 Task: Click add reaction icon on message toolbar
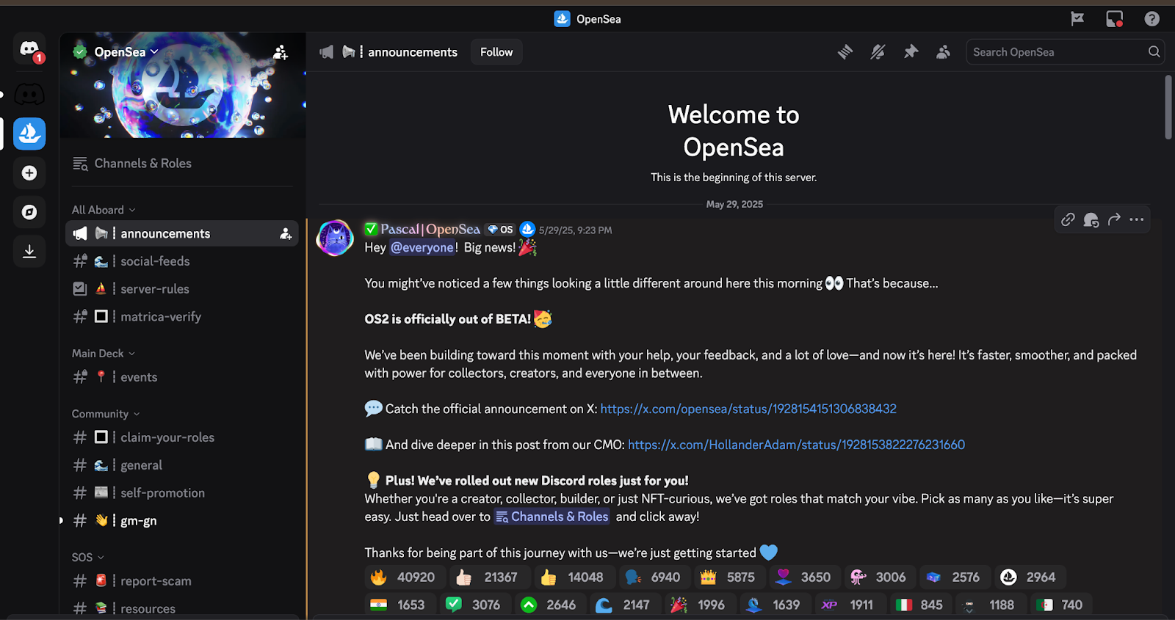(x=1091, y=219)
